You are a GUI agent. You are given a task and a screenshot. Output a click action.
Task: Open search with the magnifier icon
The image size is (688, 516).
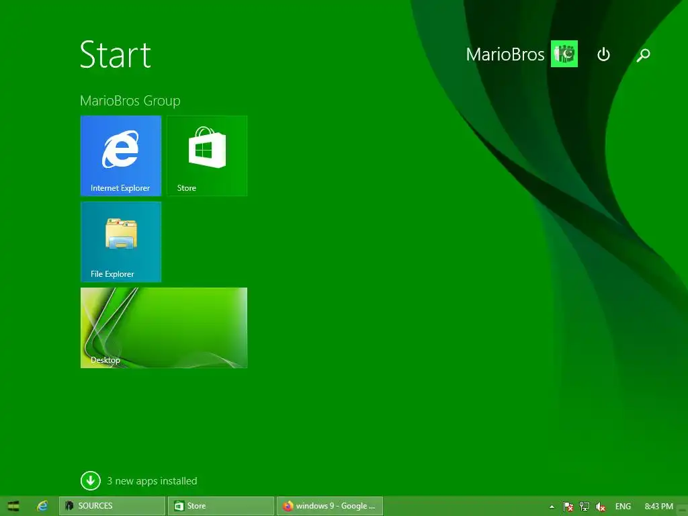[x=643, y=55]
